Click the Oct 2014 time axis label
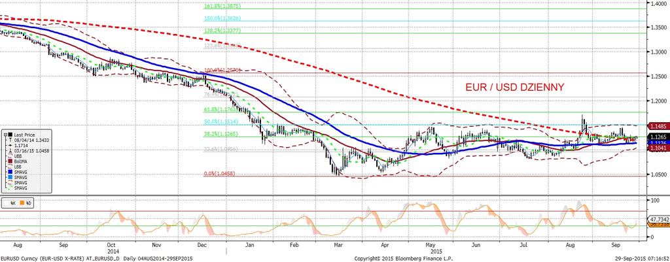Screen dimensions: 670x262 click(112, 248)
